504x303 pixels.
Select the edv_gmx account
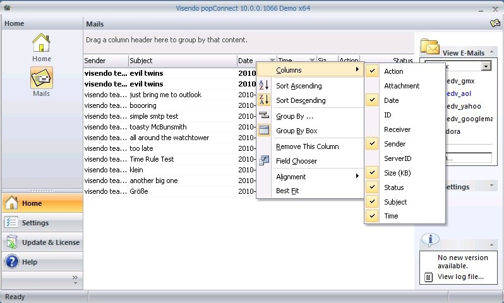(460, 81)
